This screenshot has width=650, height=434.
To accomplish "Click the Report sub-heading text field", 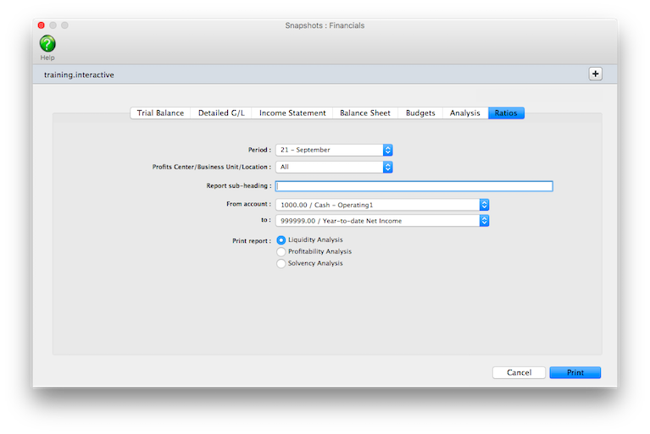I will coord(414,186).
